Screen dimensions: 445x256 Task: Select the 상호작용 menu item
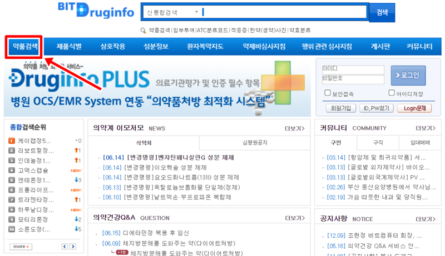pos(113,47)
